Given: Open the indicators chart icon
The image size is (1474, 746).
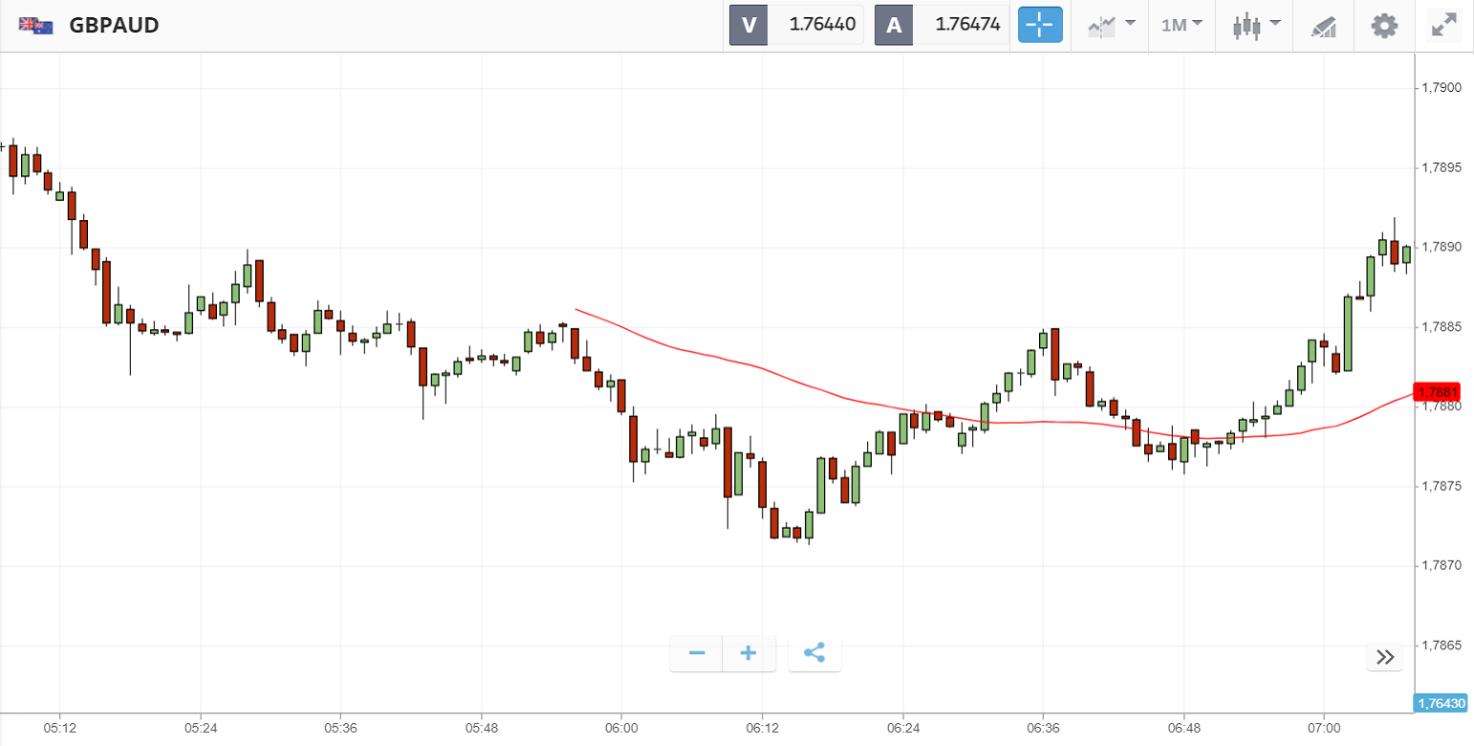Looking at the screenshot, I should tap(1102, 26).
